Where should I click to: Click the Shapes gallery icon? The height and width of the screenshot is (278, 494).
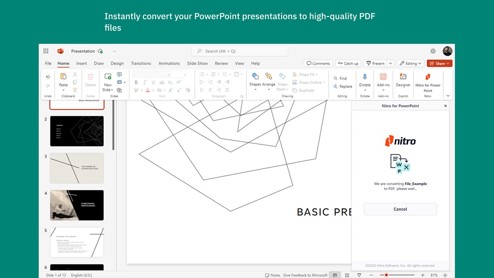point(255,76)
